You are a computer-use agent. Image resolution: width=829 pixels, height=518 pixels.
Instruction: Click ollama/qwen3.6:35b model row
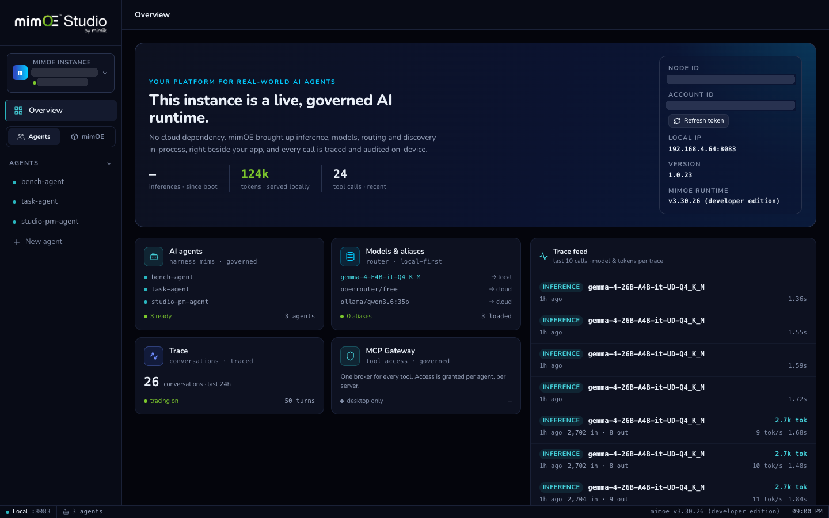click(426, 302)
